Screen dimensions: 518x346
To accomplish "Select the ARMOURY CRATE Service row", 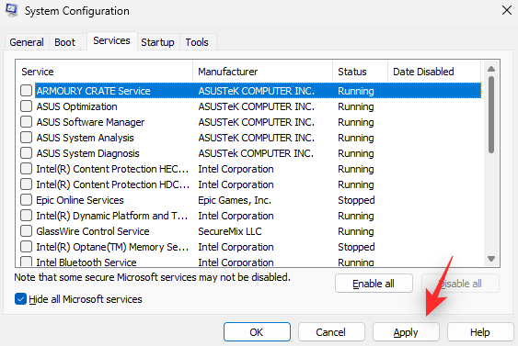I will [x=258, y=91].
